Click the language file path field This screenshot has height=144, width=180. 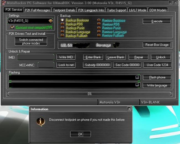pyautogui.click(x=74, y=85)
